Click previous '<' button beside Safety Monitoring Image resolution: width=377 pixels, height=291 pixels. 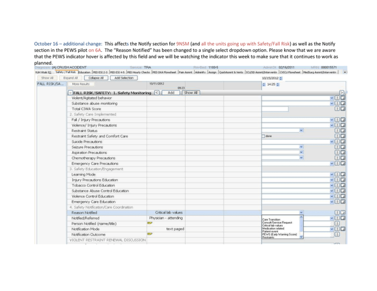(157, 93)
